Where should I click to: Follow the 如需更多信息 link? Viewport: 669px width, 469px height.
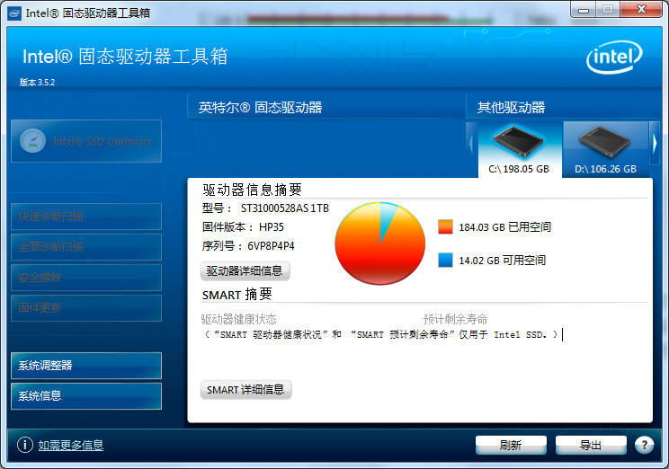pos(71,445)
